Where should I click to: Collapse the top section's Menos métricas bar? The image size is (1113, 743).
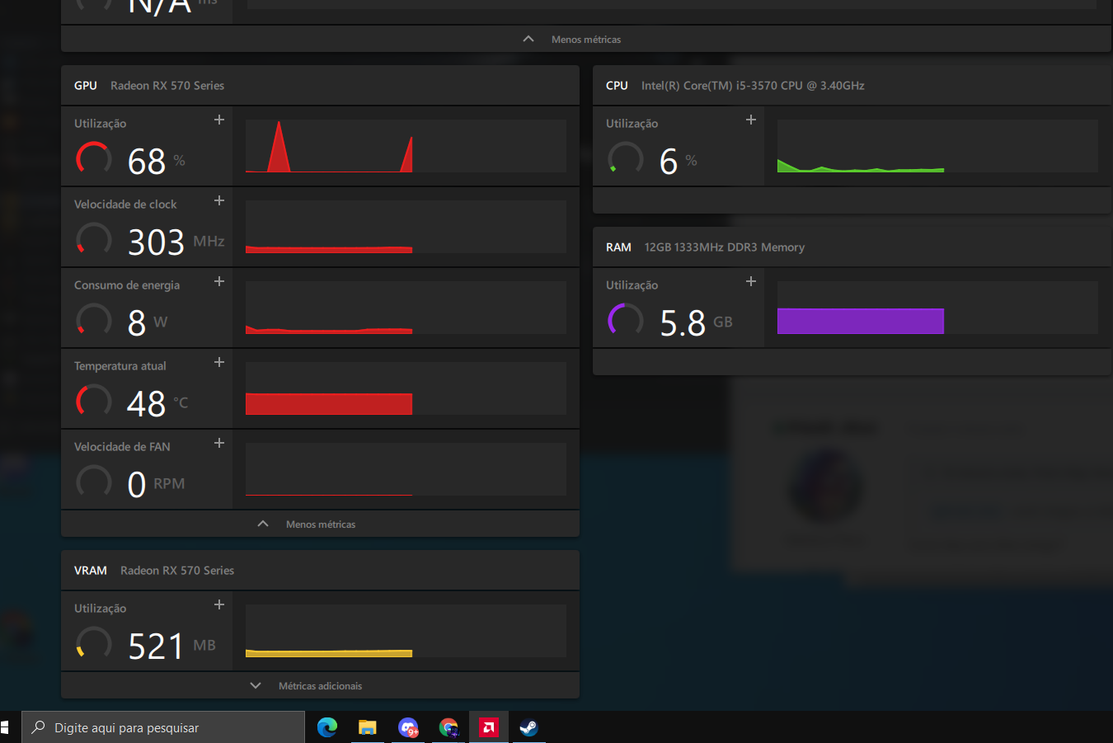pyautogui.click(x=586, y=40)
